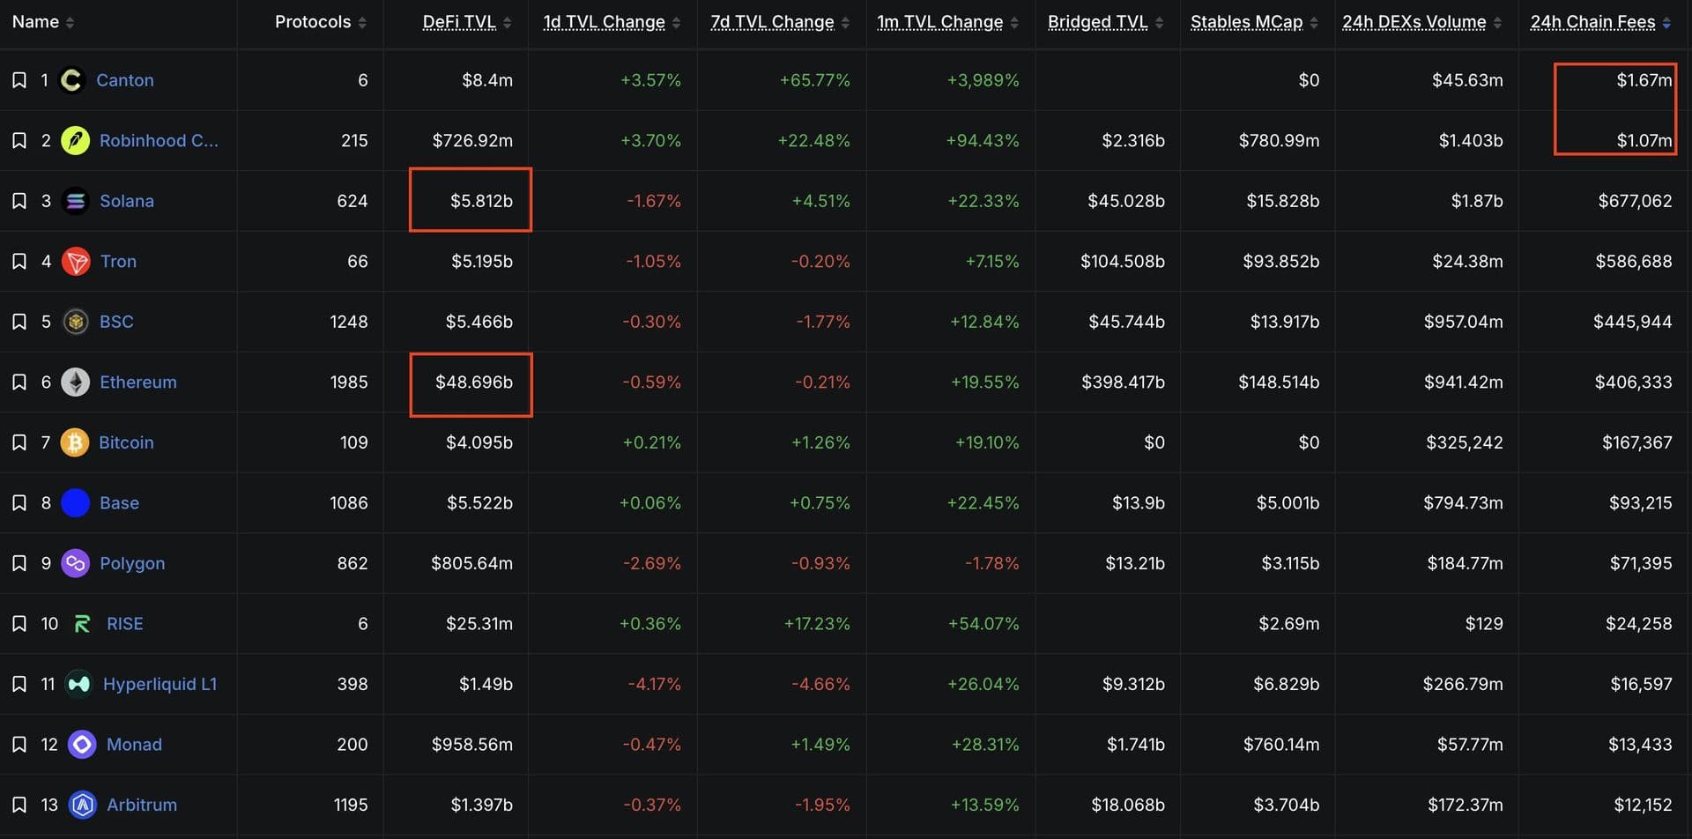Sort by Stables MCap column

pyautogui.click(x=1255, y=22)
